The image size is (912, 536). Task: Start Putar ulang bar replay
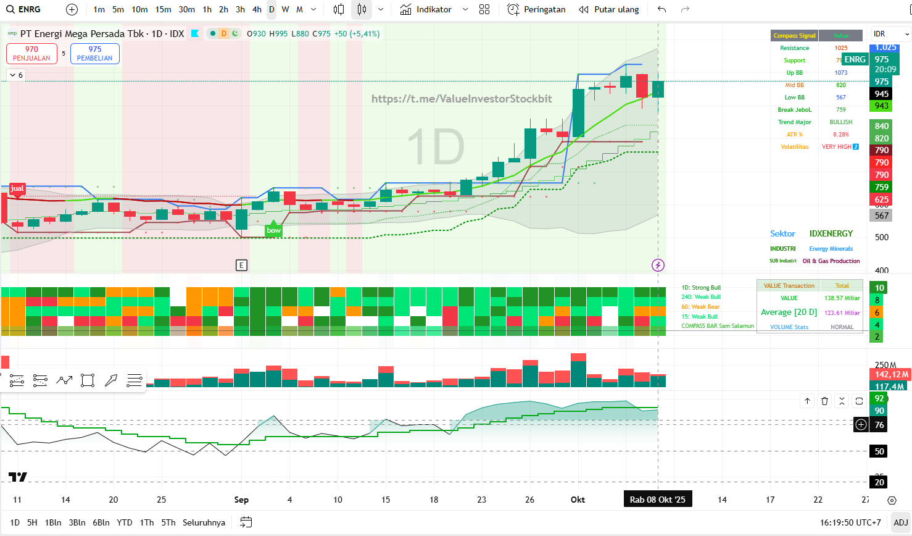click(608, 9)
